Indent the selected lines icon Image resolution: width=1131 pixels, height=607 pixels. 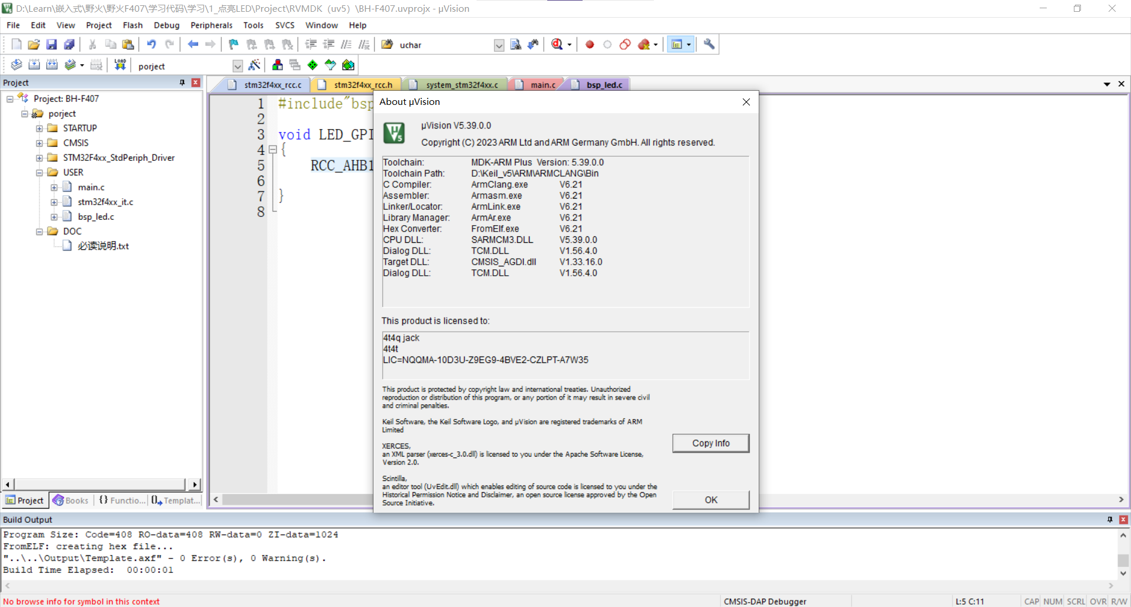(x=311, y=44)
